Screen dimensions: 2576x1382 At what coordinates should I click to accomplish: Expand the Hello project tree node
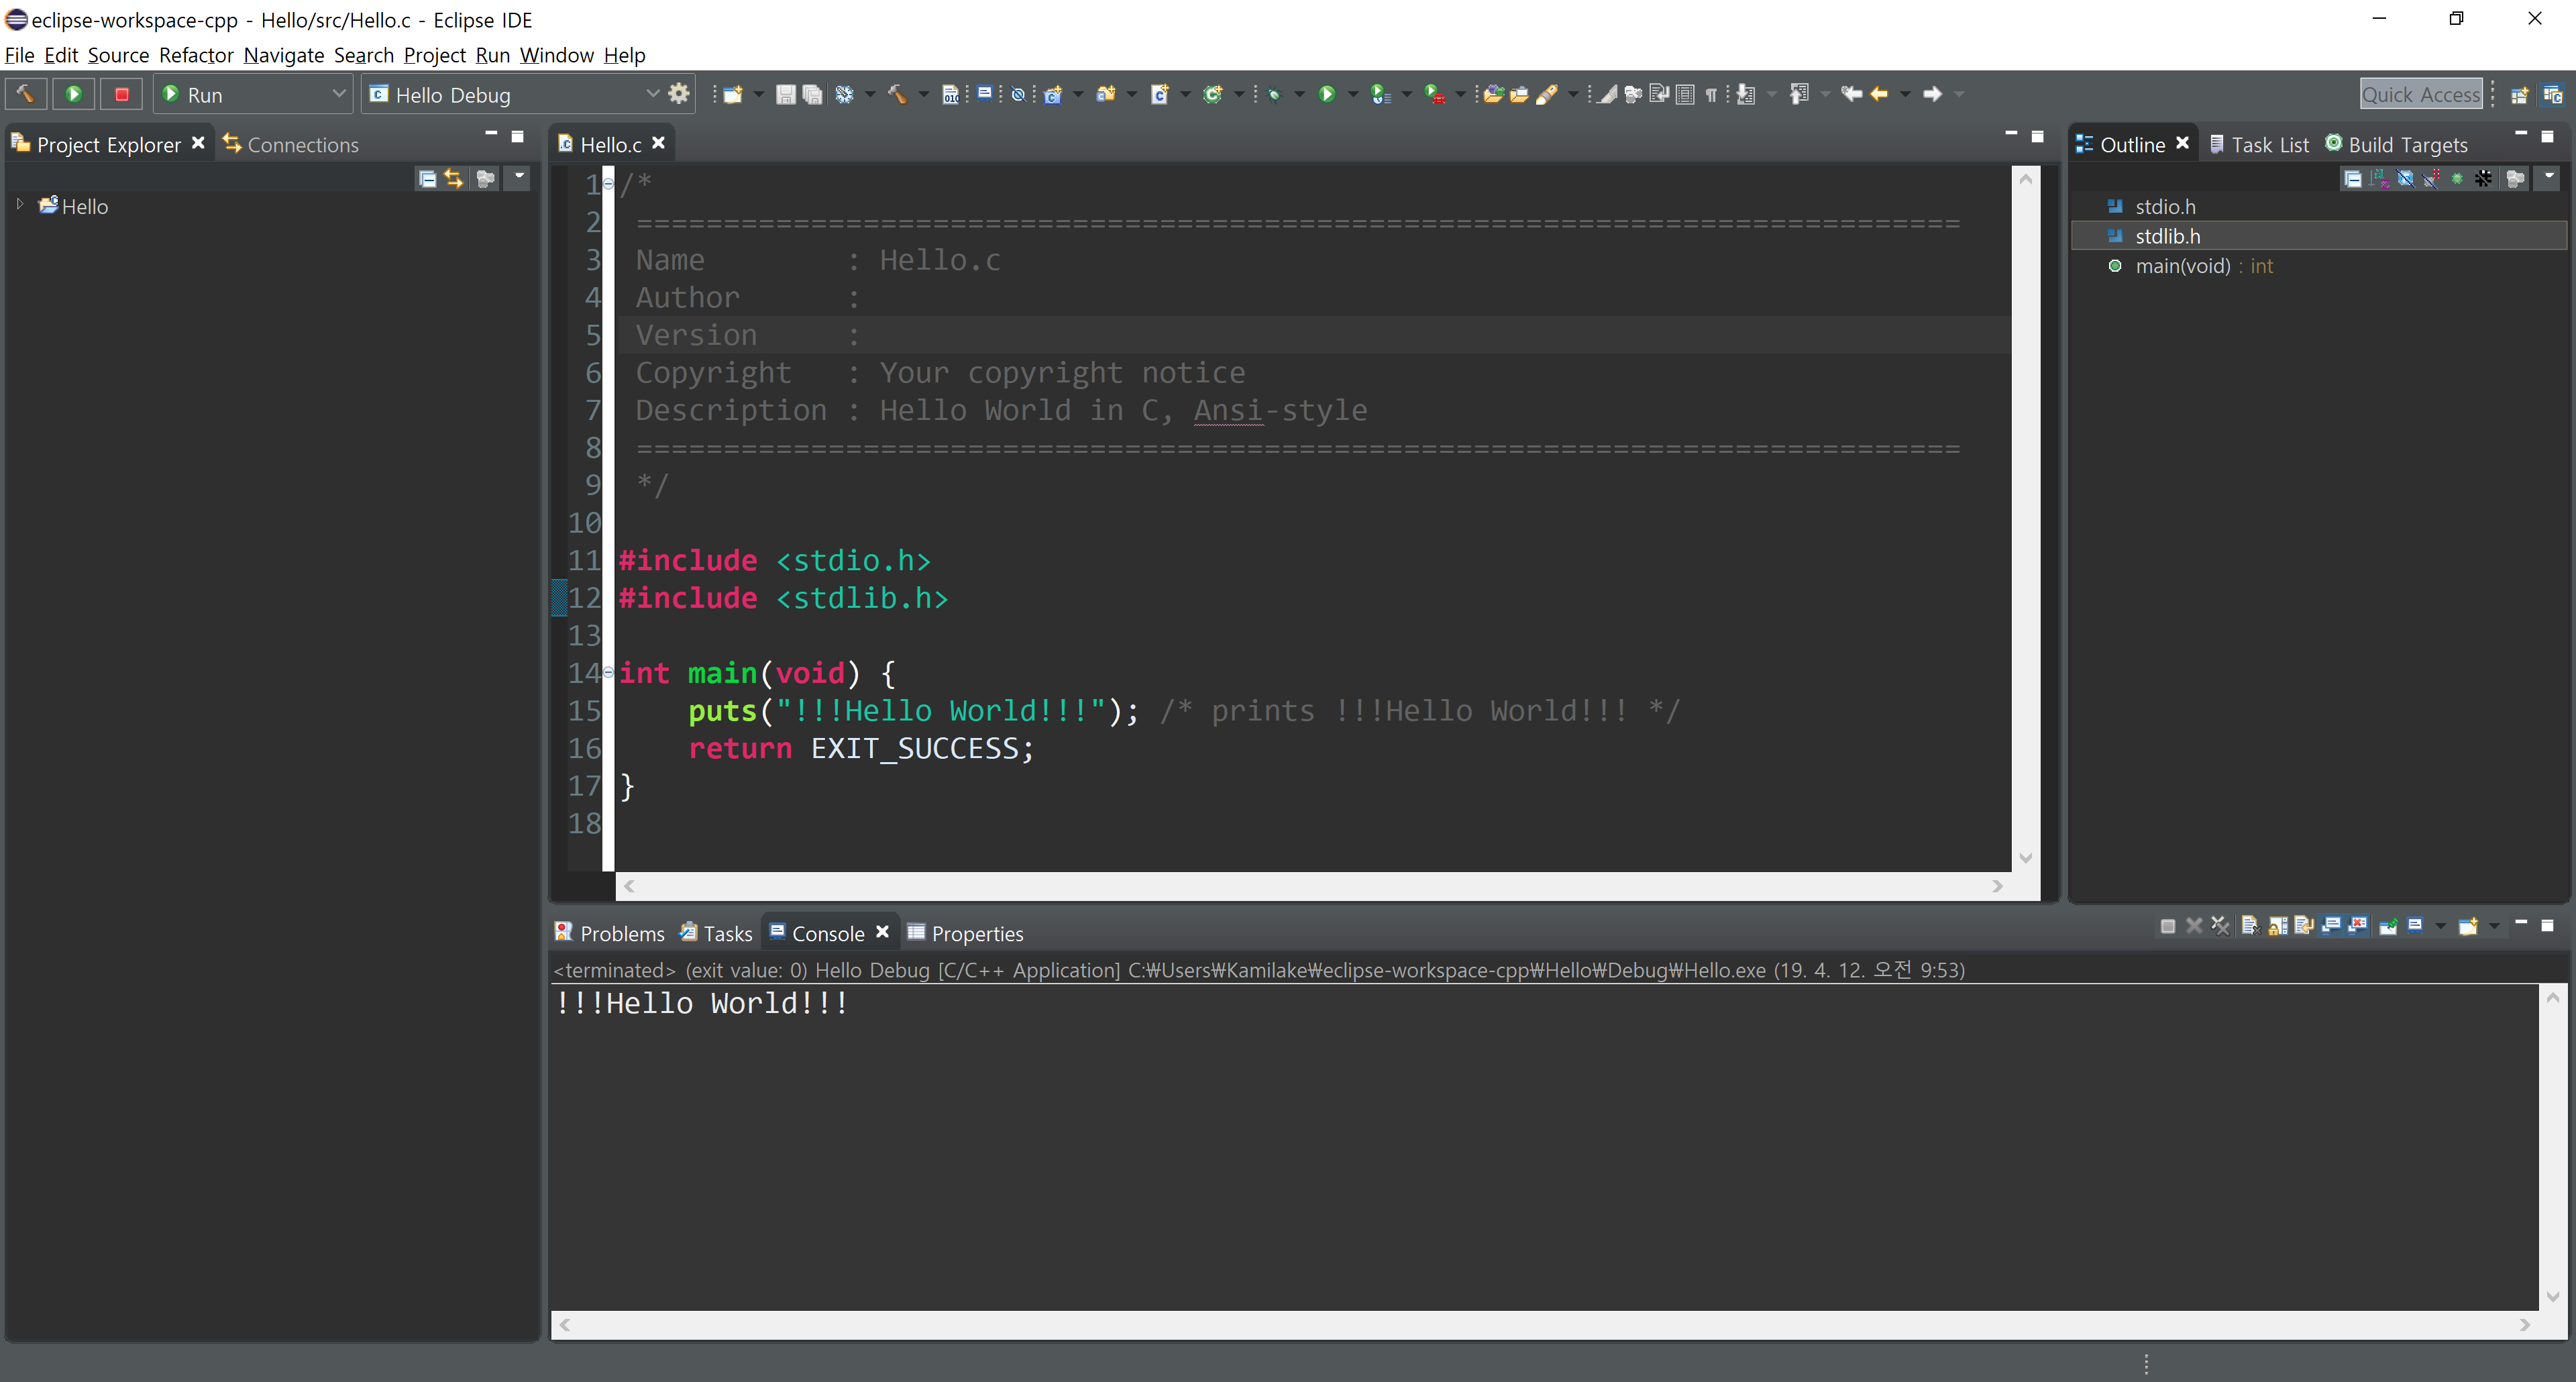tap(20, 204)
